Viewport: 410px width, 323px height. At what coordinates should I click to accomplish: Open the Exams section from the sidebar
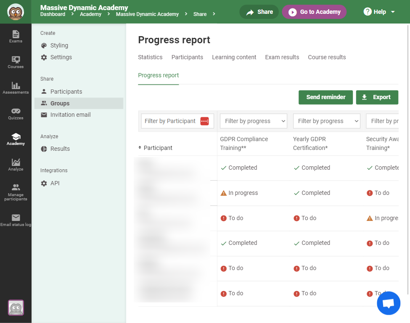(16, 38)
